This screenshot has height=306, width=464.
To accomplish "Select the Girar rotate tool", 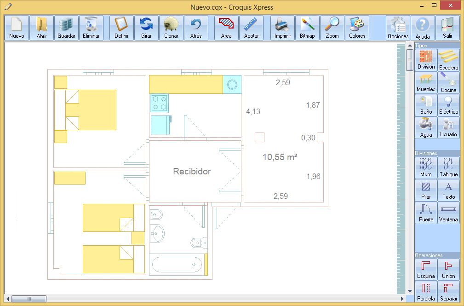I will 146,28.
